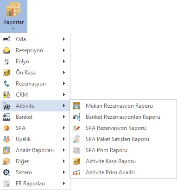Click the Aktivite racket and ball icon
This screenshot has width=177, height=190.
click(x=6, y=106)
